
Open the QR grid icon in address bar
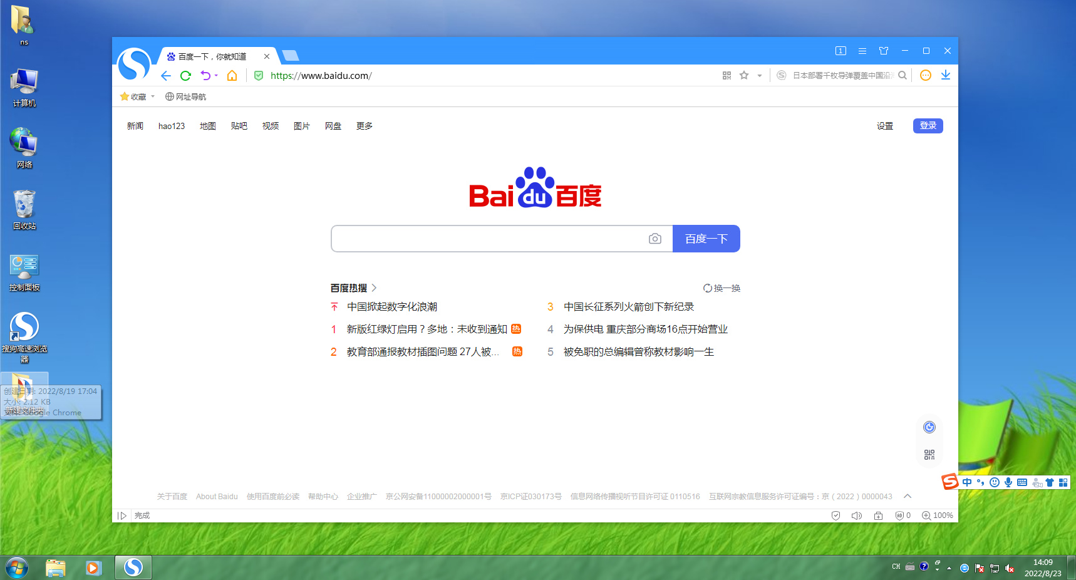[x=727, y=75]
